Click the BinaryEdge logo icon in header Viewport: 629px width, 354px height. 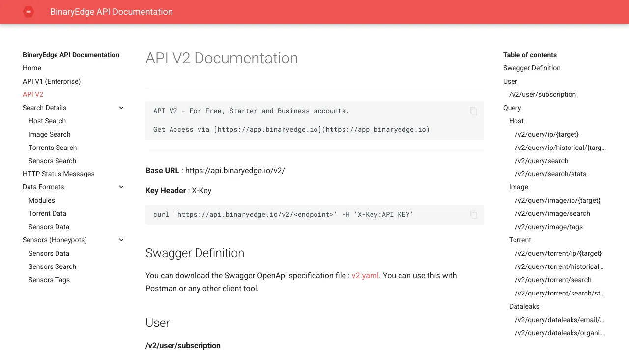[x=29, y=12]
